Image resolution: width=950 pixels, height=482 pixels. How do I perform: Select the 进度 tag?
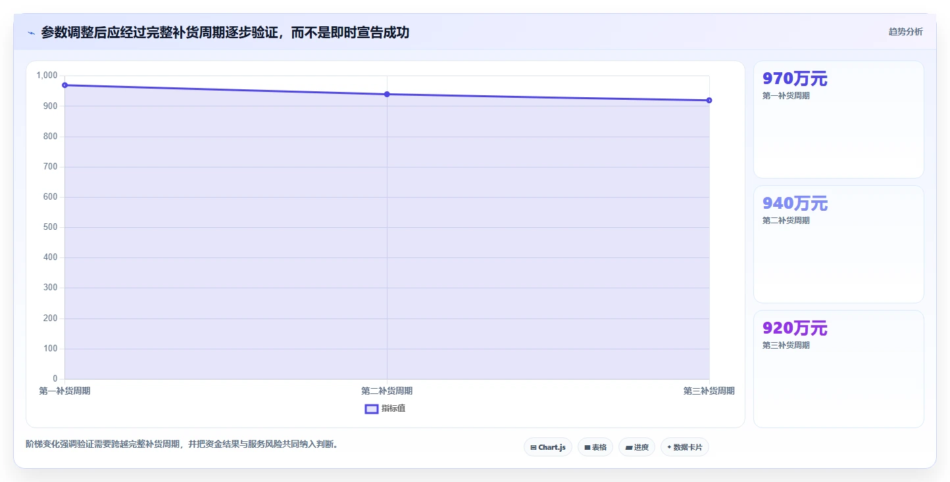click(x=637, y=447)
